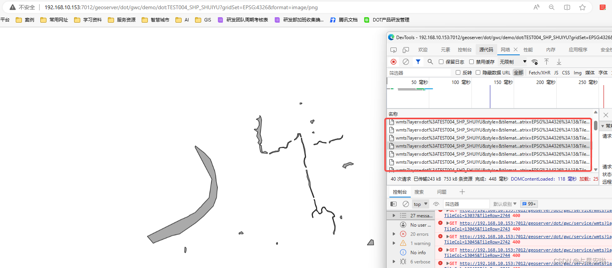Image resolution: width=612 pixels, height=268 pixels.
Task: Toggle the blue filter funnel icon
Action: (418, 62)
